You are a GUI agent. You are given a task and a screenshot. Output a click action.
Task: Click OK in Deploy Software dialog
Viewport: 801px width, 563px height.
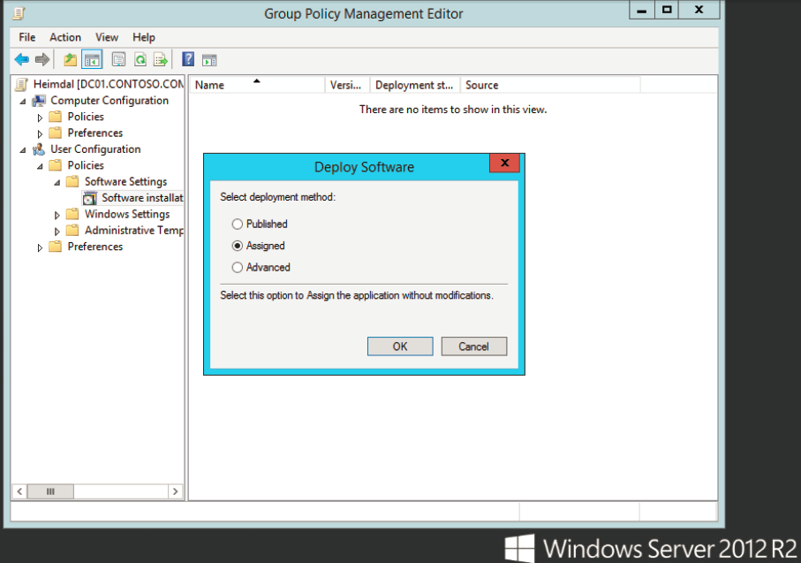tap(400, 346)
